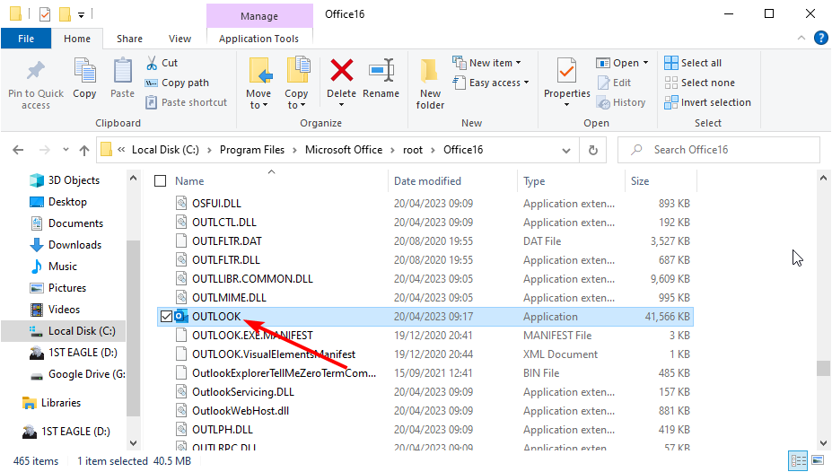Screen dimensions: 832x472
Task: Go up one folder level
Action: click(x=84, y=150)
